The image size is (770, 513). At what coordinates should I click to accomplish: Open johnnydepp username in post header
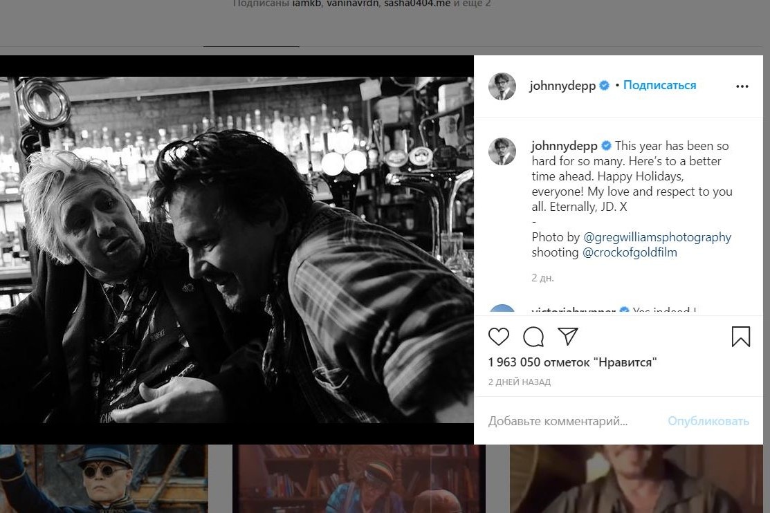(562, 86)
